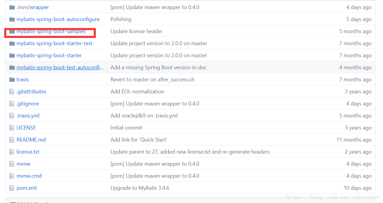Open starter-test 'Update project version to 2.0.0' commit
The width and height of the screenshot is (383, 203).
(x=159, y=43)
